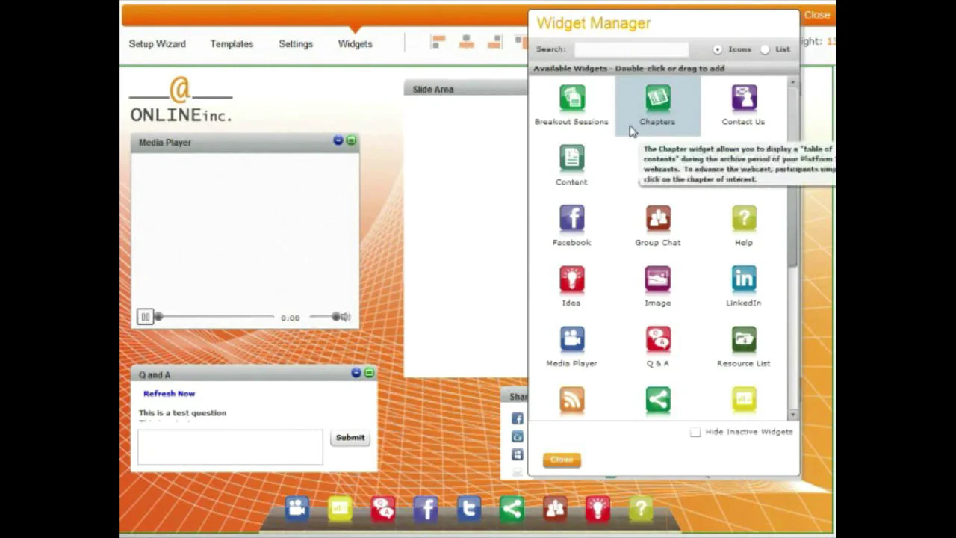Screen dimensions: 956x538
Task: Click blue minimize button on Q and A panel
Action: coord(356,372)
